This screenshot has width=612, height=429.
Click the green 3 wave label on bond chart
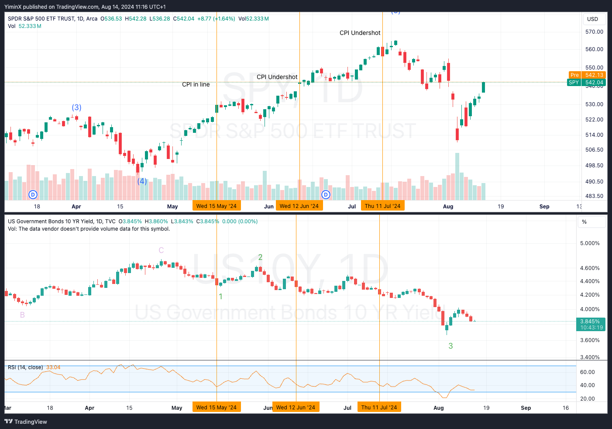click(x=450, y=346)
